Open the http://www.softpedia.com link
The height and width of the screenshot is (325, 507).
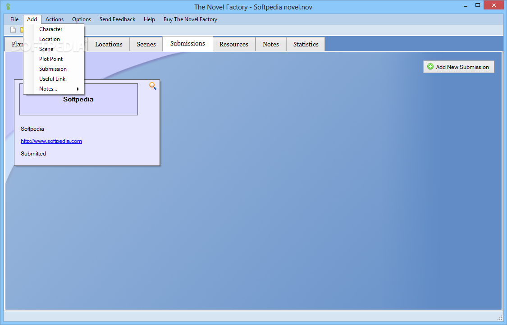pos(51,141)
